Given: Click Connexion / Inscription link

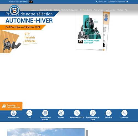Looking at the screenshot, I should tap(118, 2).
